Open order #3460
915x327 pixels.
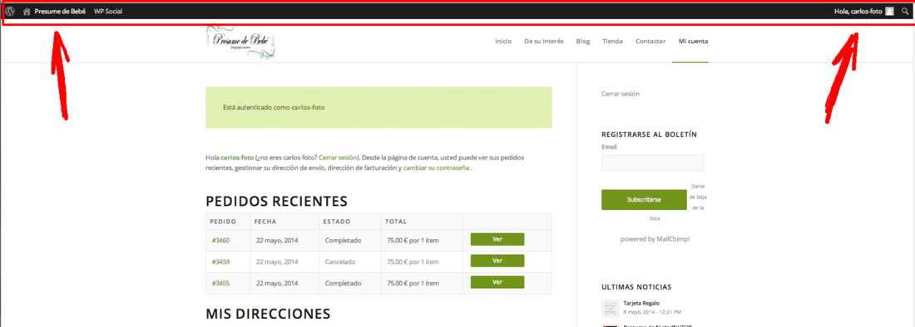click(x=220, y=241)
